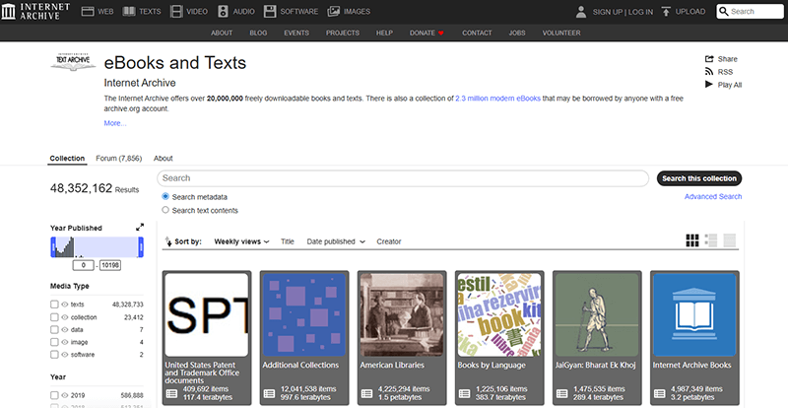
Task: Click the Text Archive collection logo
Action: click(x=73, y=61)
